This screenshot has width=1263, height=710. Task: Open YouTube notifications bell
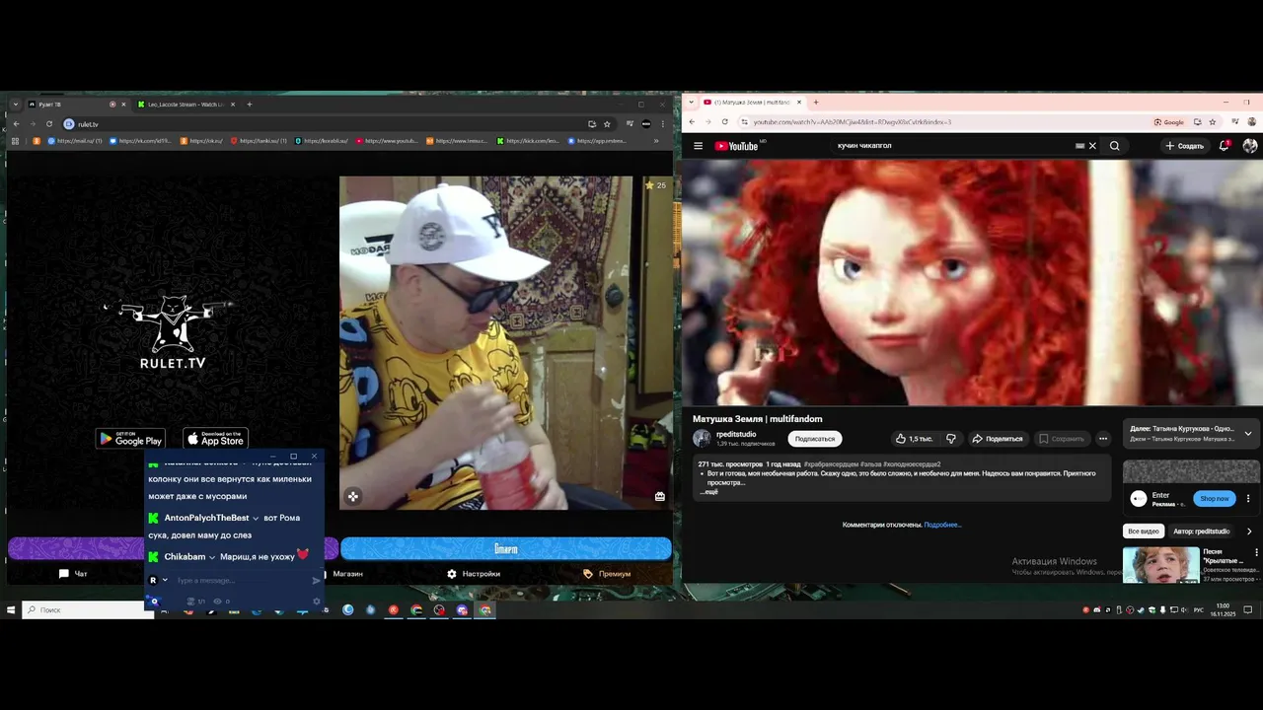1225,145
